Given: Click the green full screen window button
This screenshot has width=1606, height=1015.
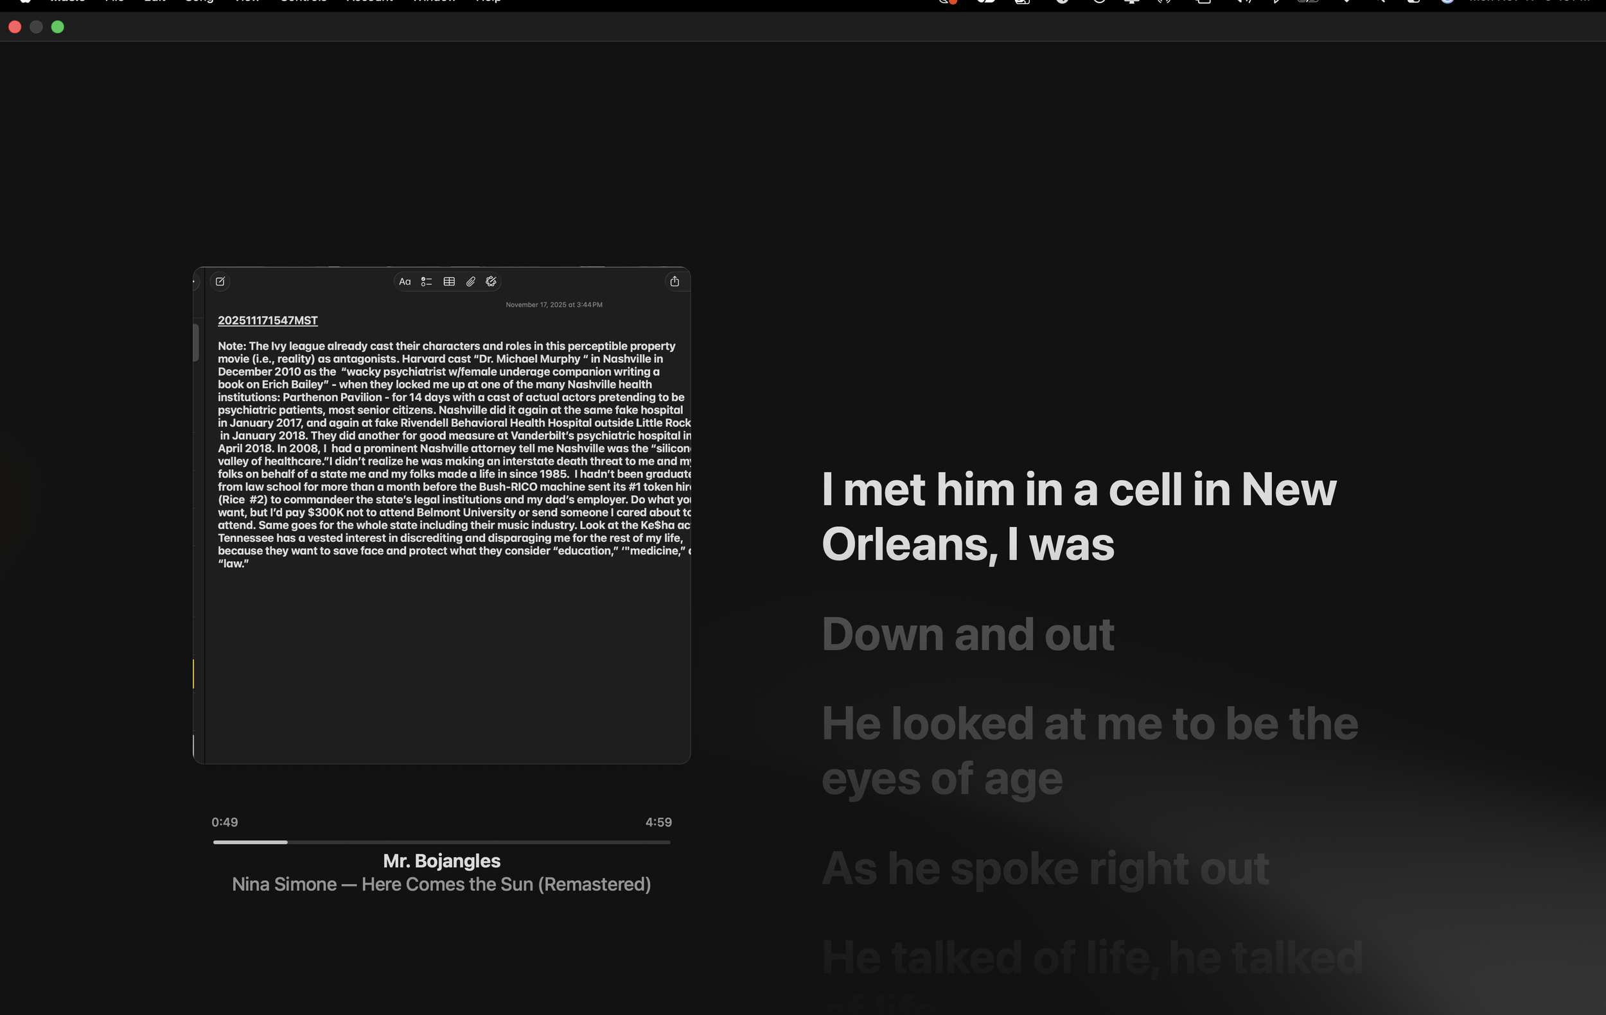Looking at the screenshot, I should pos(58,27).
